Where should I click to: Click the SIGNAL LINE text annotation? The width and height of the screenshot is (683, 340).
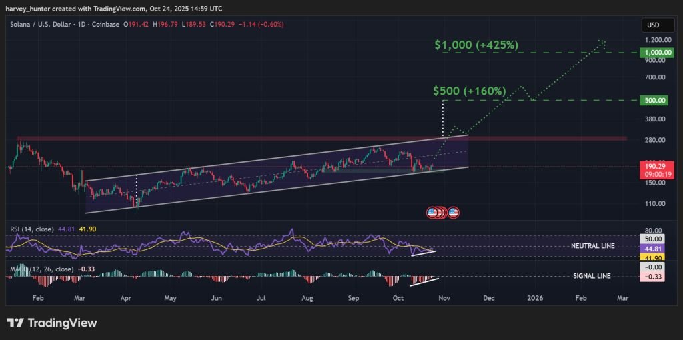(x=592, y=275)
